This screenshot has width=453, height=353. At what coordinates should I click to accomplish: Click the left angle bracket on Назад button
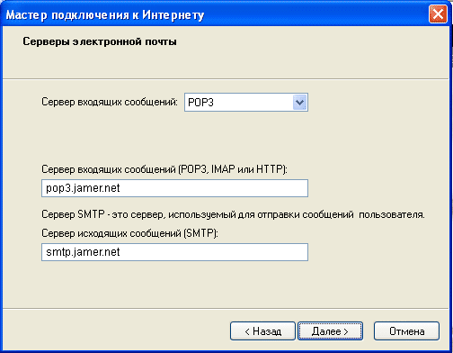(247, 331)
